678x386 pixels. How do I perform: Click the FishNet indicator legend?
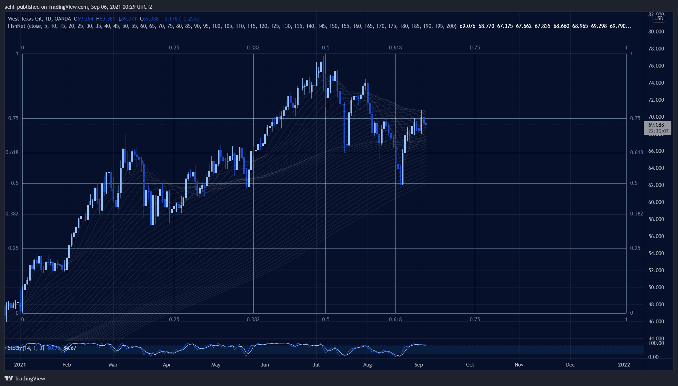coord(232,26)
